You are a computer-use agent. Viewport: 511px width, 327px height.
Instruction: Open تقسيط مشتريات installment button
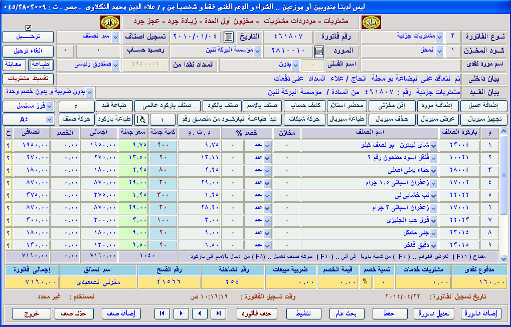[x=28, y=79]
